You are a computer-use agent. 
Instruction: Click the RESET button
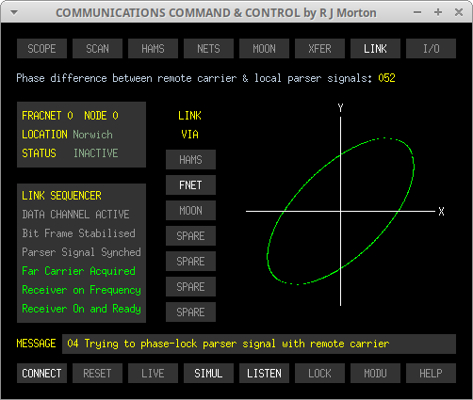97,374
